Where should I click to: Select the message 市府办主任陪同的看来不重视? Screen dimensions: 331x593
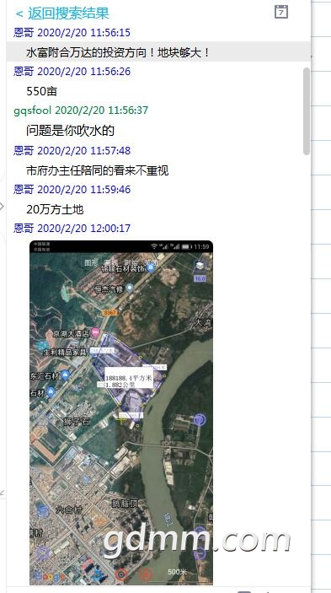point(98,170)
